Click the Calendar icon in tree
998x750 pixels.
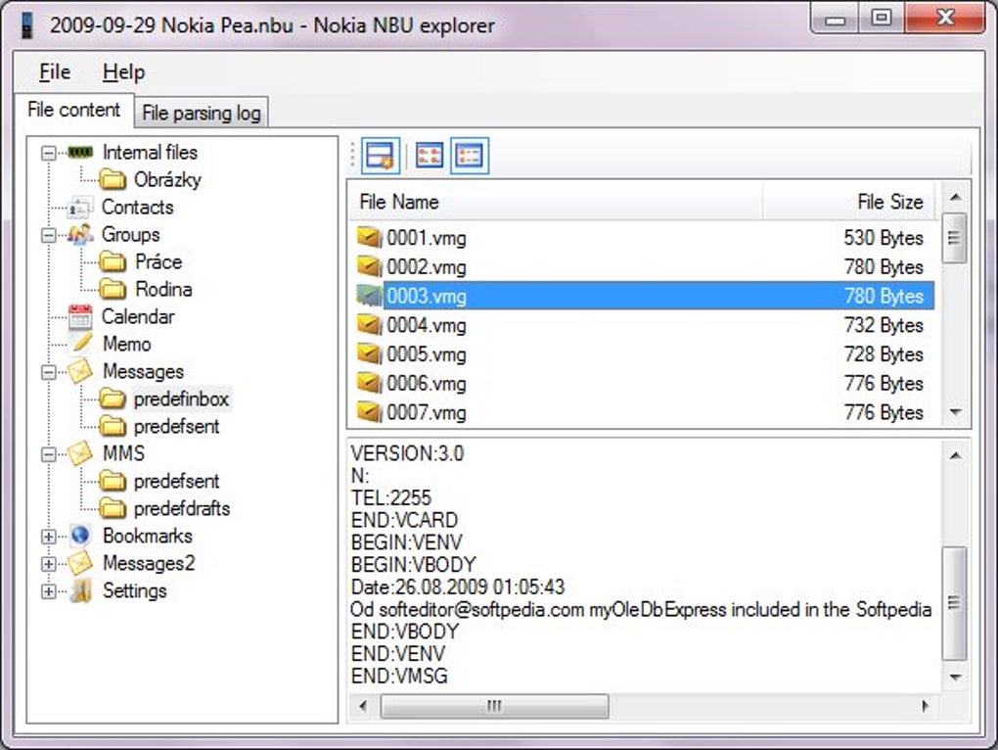[x=81, y=316]
